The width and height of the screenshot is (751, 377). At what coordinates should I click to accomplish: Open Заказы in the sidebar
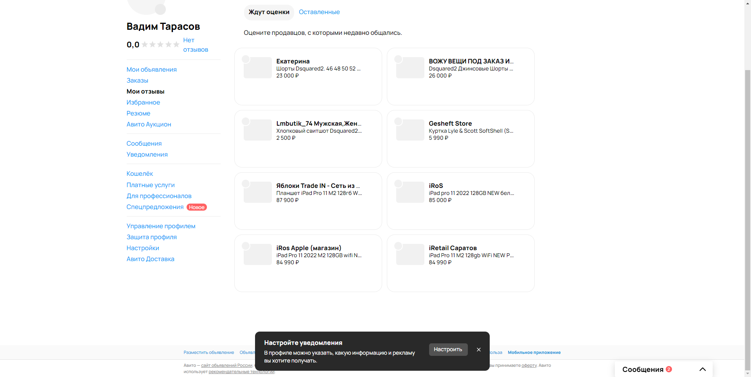pyautogui.click(x=137, y=80)
